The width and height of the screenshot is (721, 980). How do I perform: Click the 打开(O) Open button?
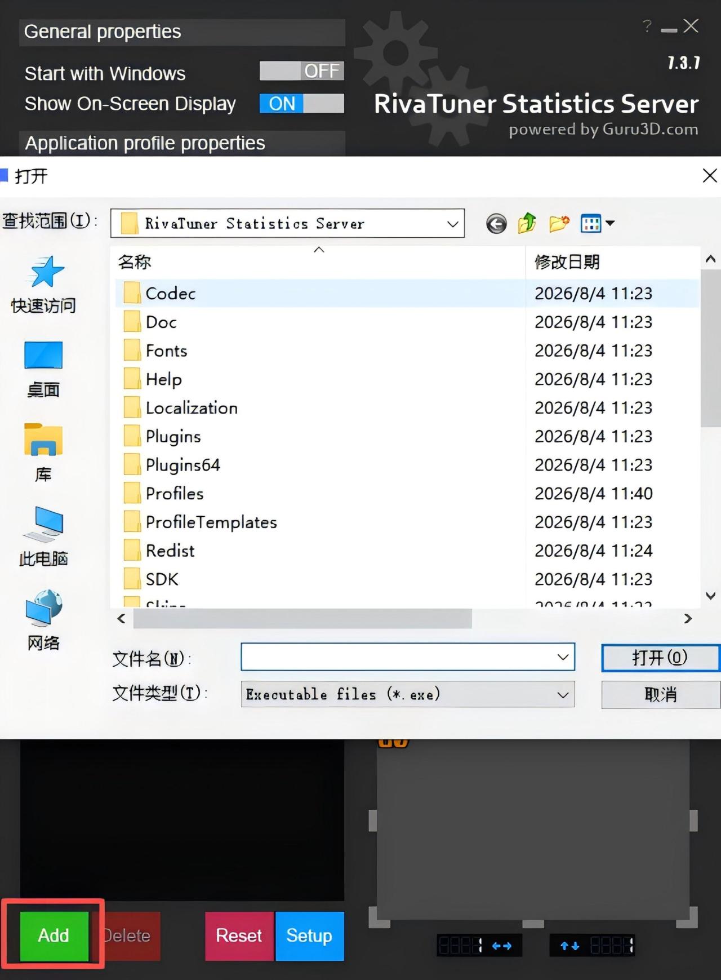pyautogui.click(x=660, y=658)
